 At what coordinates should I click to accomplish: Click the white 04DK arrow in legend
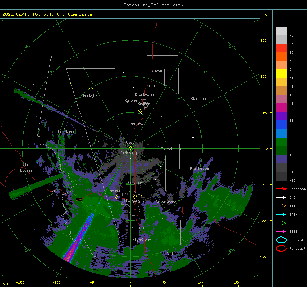(x=281, y=197)
